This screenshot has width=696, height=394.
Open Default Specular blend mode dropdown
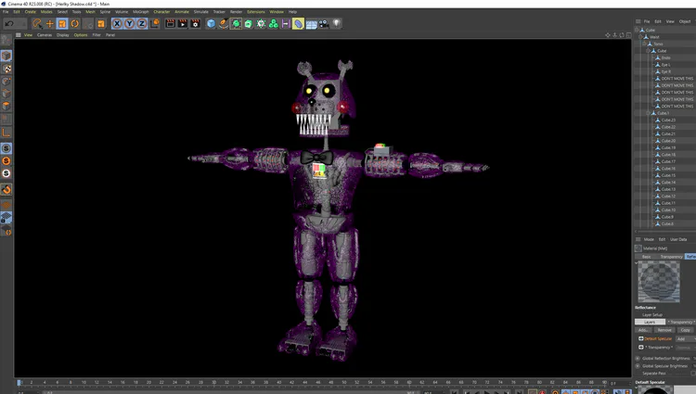[685, 339]
